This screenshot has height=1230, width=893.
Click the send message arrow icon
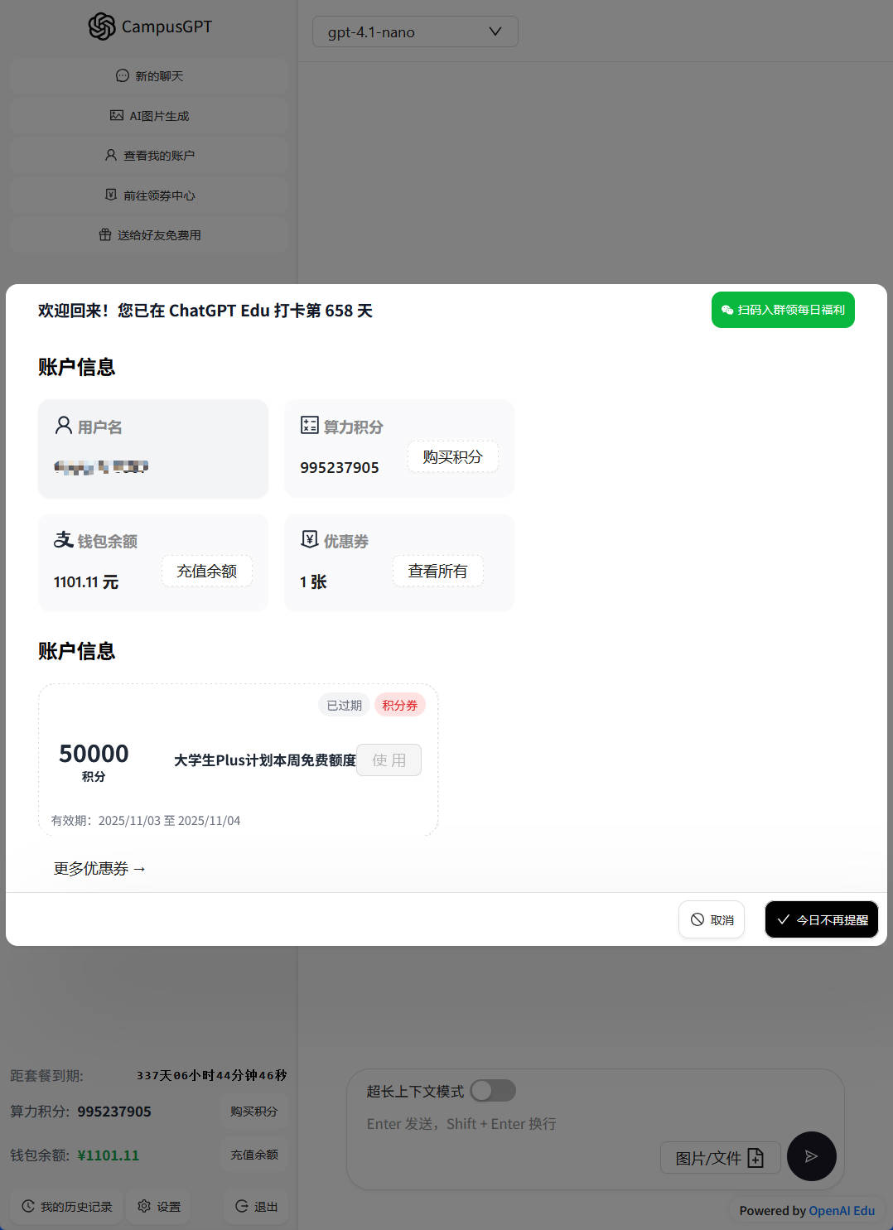coord(811,1156)
